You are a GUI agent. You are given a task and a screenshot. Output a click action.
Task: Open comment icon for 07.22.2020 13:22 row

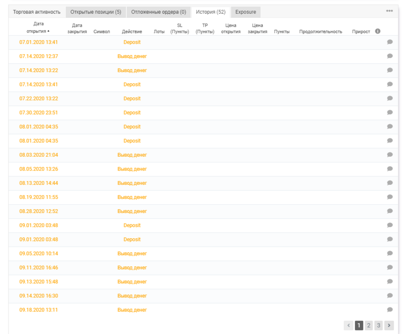point(390,98)
